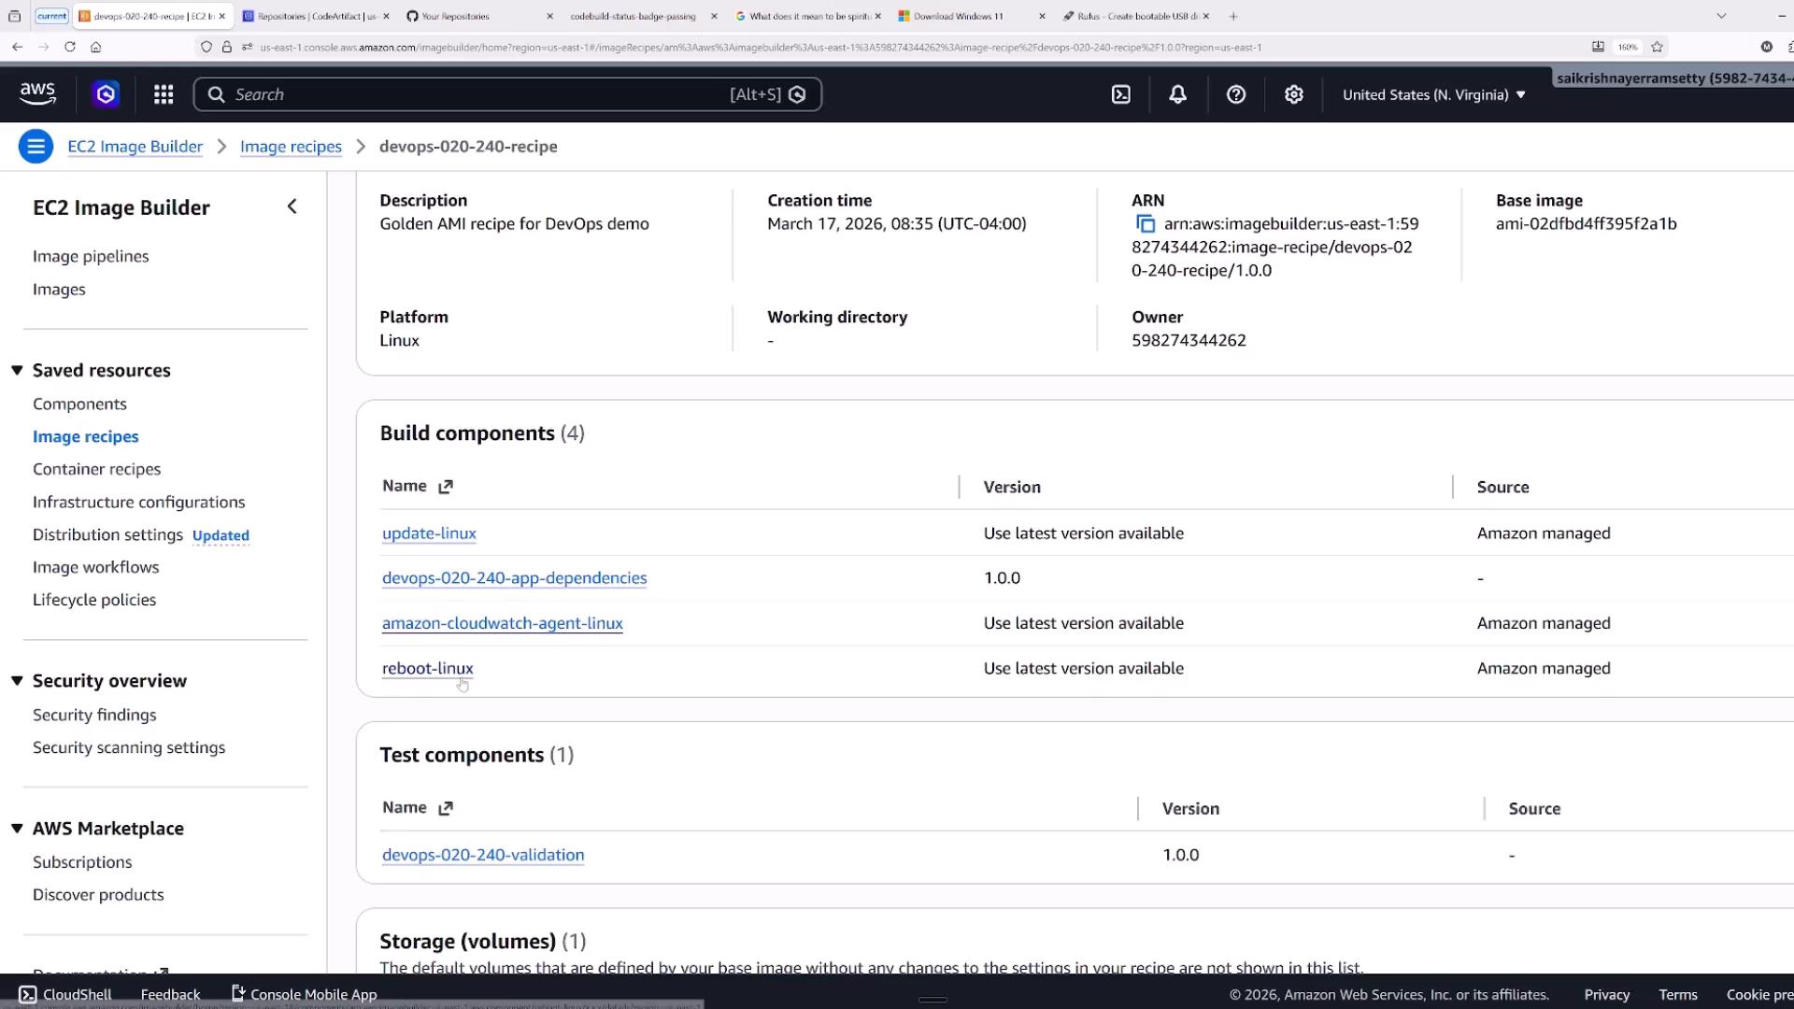The width and height of the screenshot is (1794, 1009).
Task: Go to EC2 Image Builder breadcrumb
Action: [135, 147]
